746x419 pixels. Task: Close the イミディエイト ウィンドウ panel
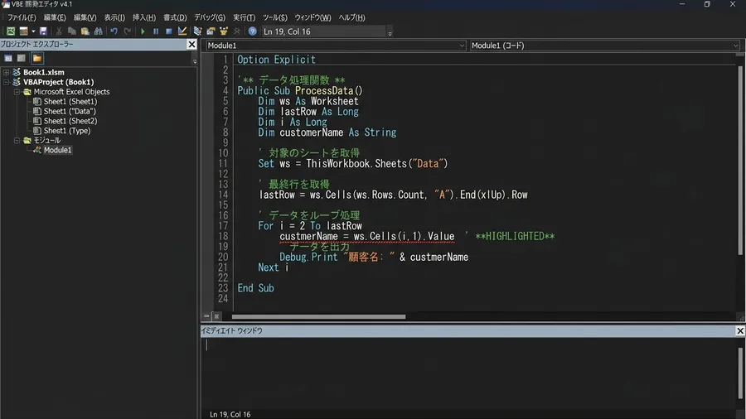coord(740,330)
